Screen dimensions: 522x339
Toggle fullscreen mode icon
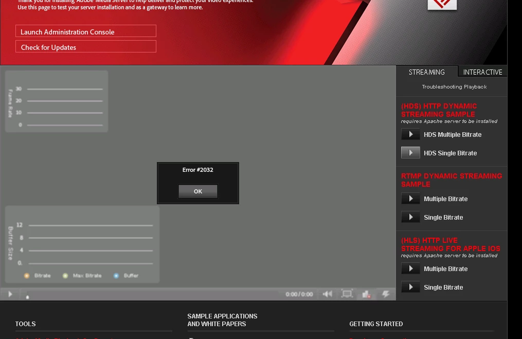click(x=347, y=294)
